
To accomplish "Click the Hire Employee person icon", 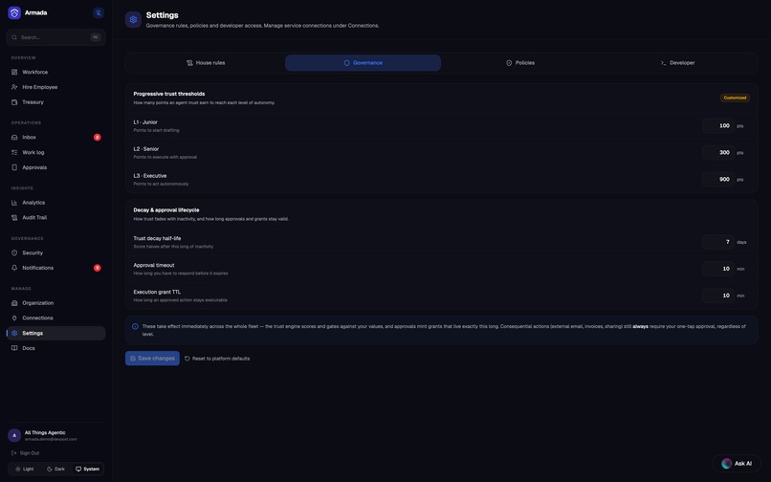I will tap(14, 87).
